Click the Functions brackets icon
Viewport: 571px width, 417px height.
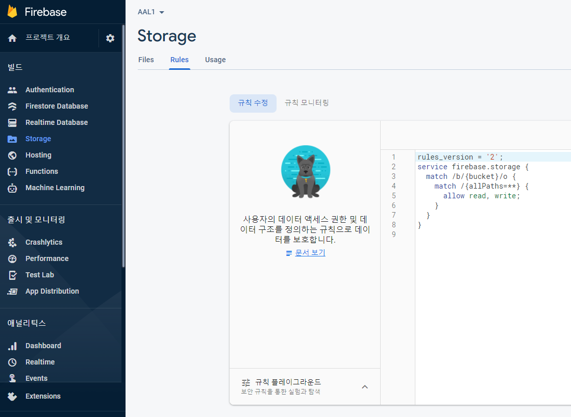(12, 172)
